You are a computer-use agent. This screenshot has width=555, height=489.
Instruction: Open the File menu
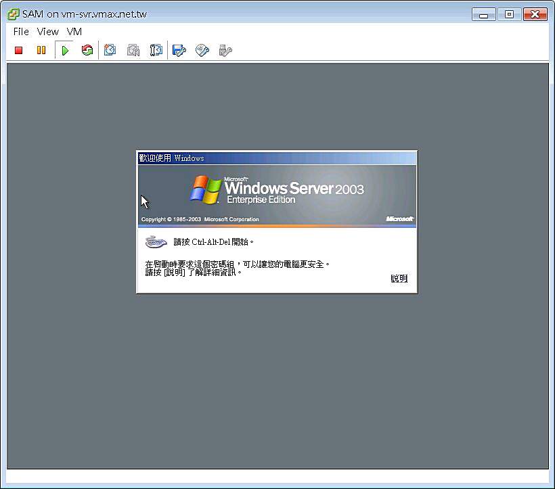[21, 32]
